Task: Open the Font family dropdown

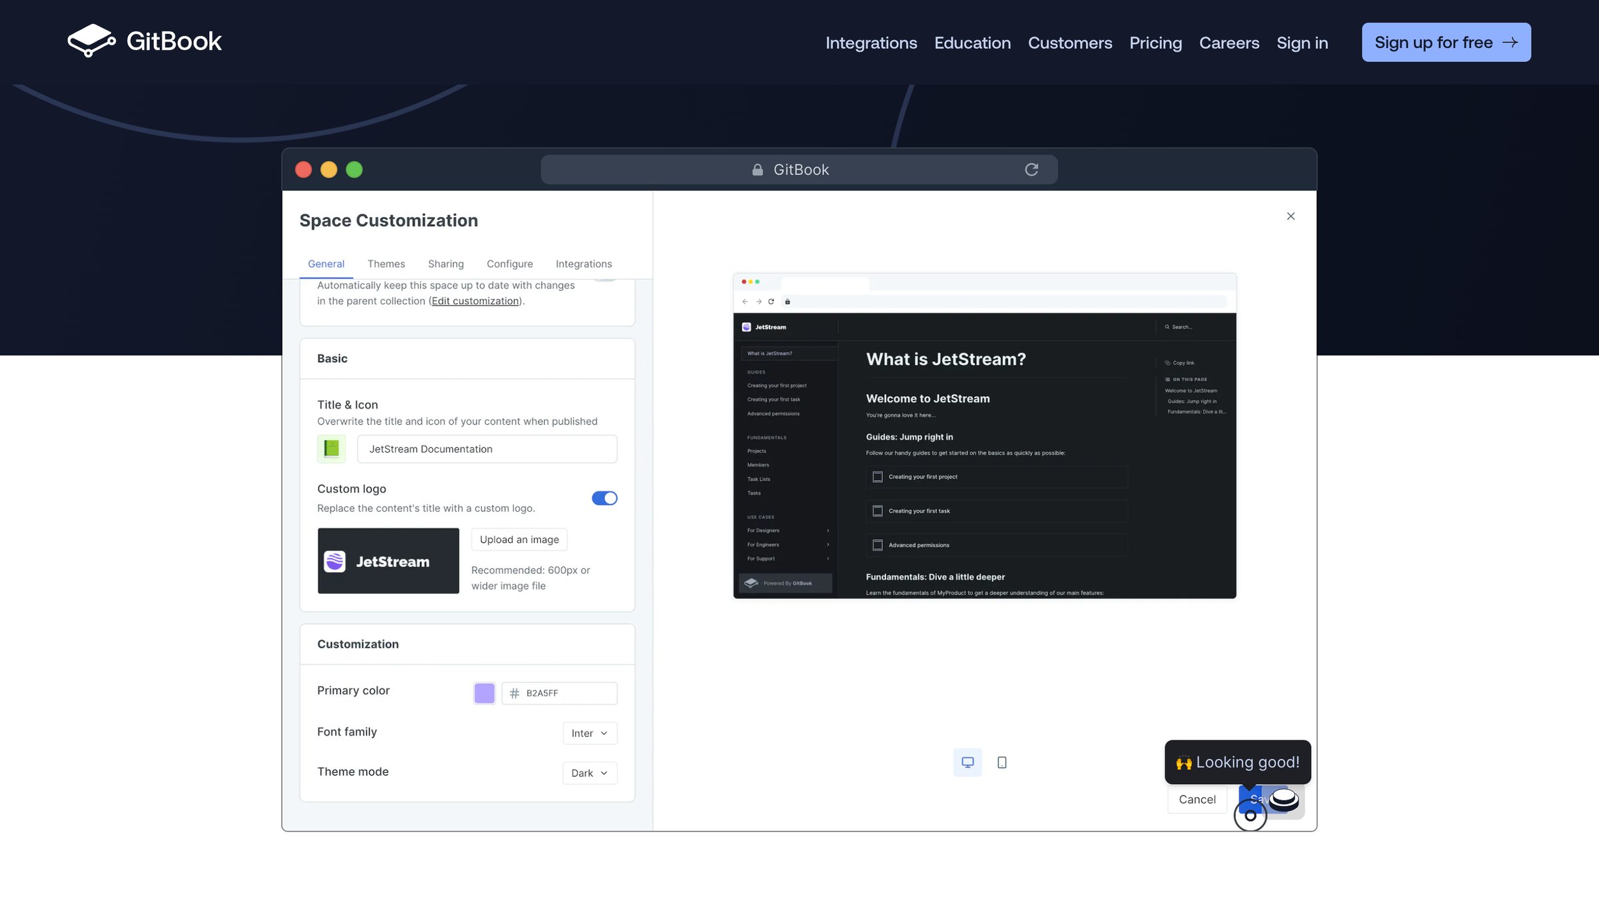Action: pos(590,733)
